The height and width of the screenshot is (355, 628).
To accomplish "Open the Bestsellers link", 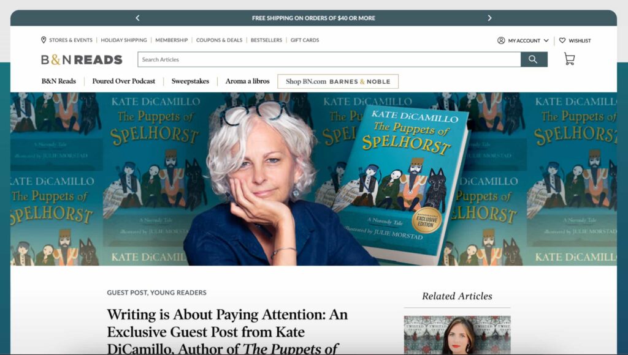I will pos(266,40).
